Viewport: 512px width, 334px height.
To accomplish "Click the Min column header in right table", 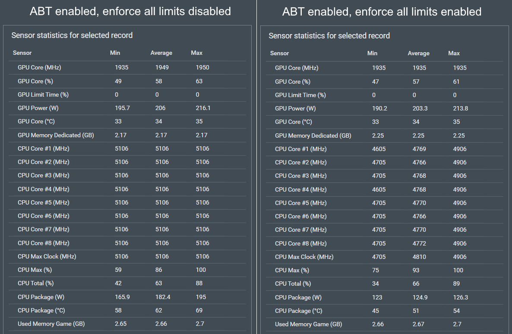I will 372,53.
